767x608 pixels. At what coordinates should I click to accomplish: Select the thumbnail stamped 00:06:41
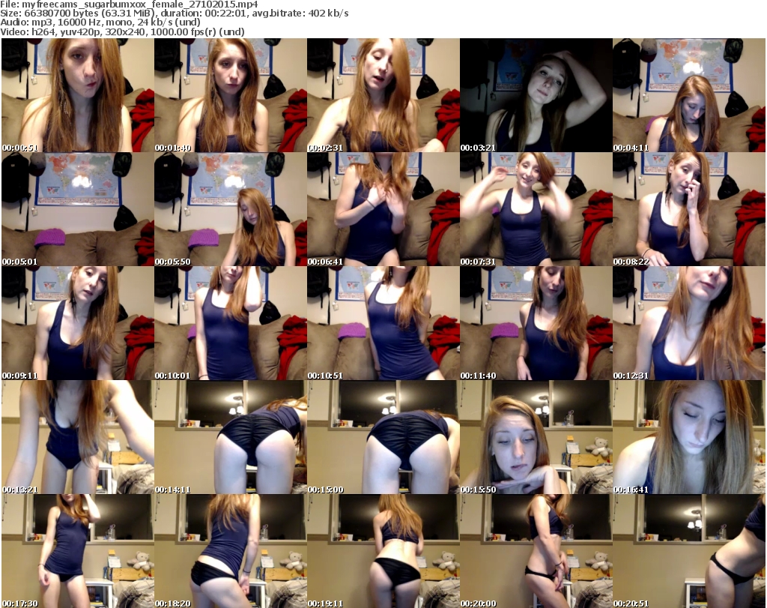[x=383, y=209]
